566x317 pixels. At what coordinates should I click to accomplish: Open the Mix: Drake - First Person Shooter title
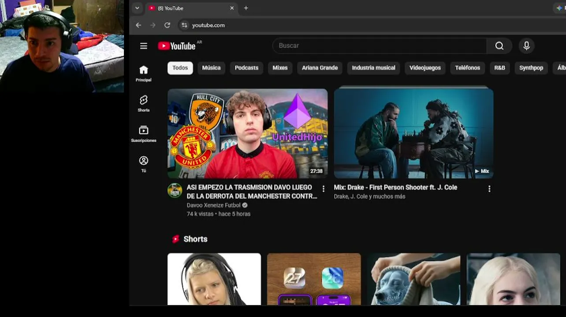click(x=395, y=188)
